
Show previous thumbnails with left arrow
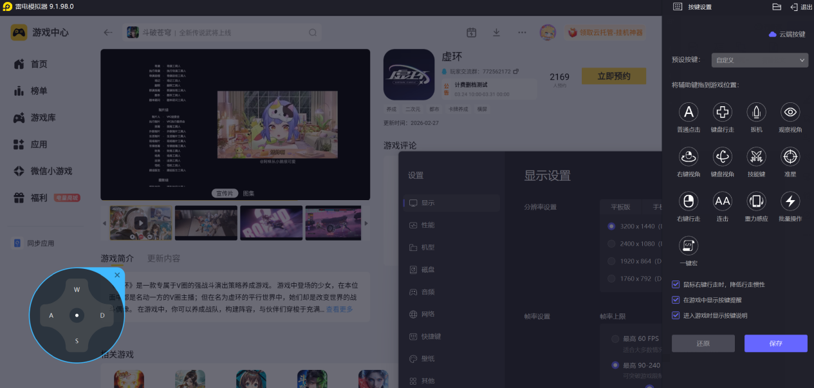click(104, 223)
